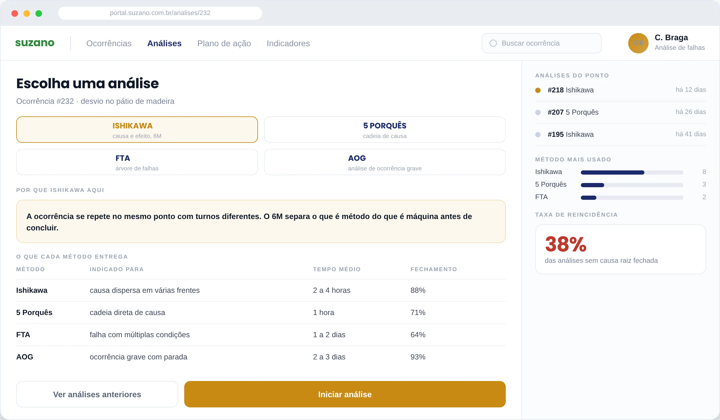This screenshot has height=420, width=720.
Task: Click the Ishikawa usage bar
Action: click(x=632, y=172)
